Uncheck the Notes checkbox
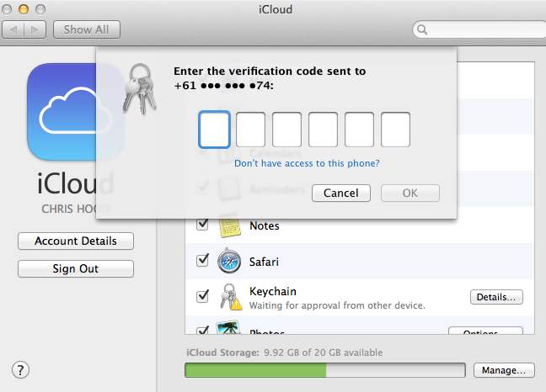The width and height of the screenshot is (546, 392). click(202, 224)
